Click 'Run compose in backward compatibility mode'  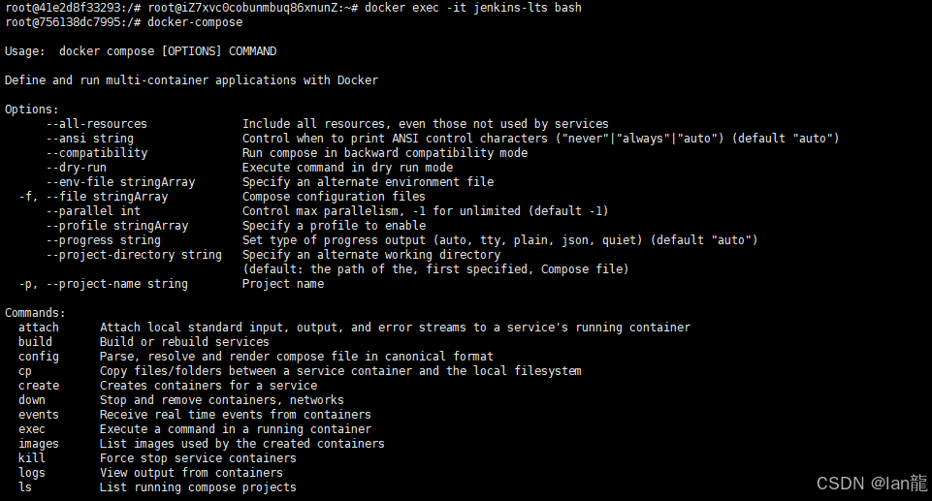(385, 153)
